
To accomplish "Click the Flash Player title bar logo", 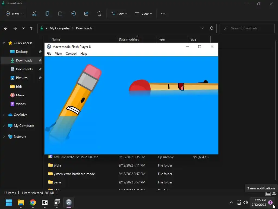I will (49, 47).
